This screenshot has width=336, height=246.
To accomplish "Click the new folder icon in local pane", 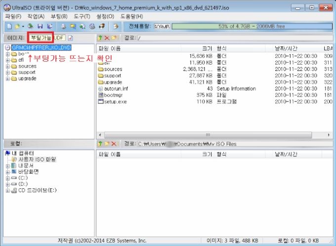I will click(x=107, y=144).
